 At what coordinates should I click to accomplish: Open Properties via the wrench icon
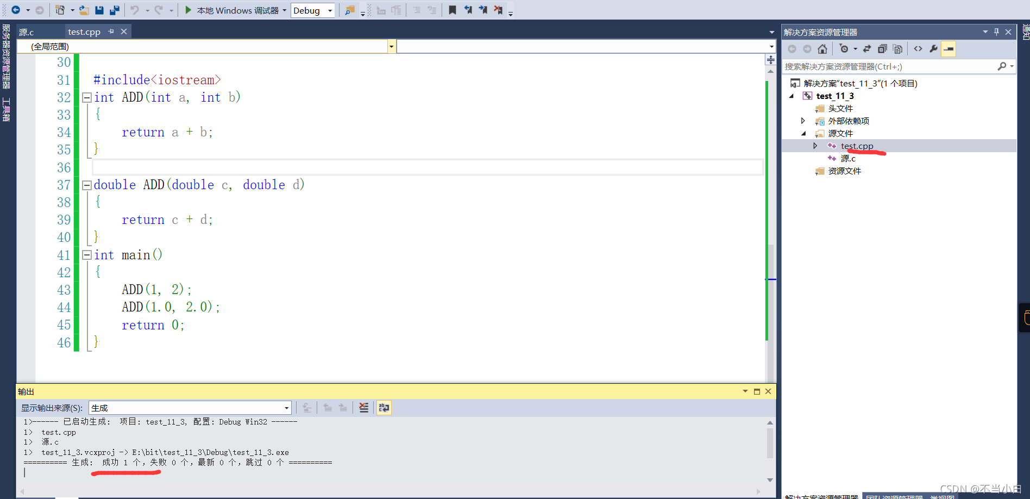pos(933,49)
